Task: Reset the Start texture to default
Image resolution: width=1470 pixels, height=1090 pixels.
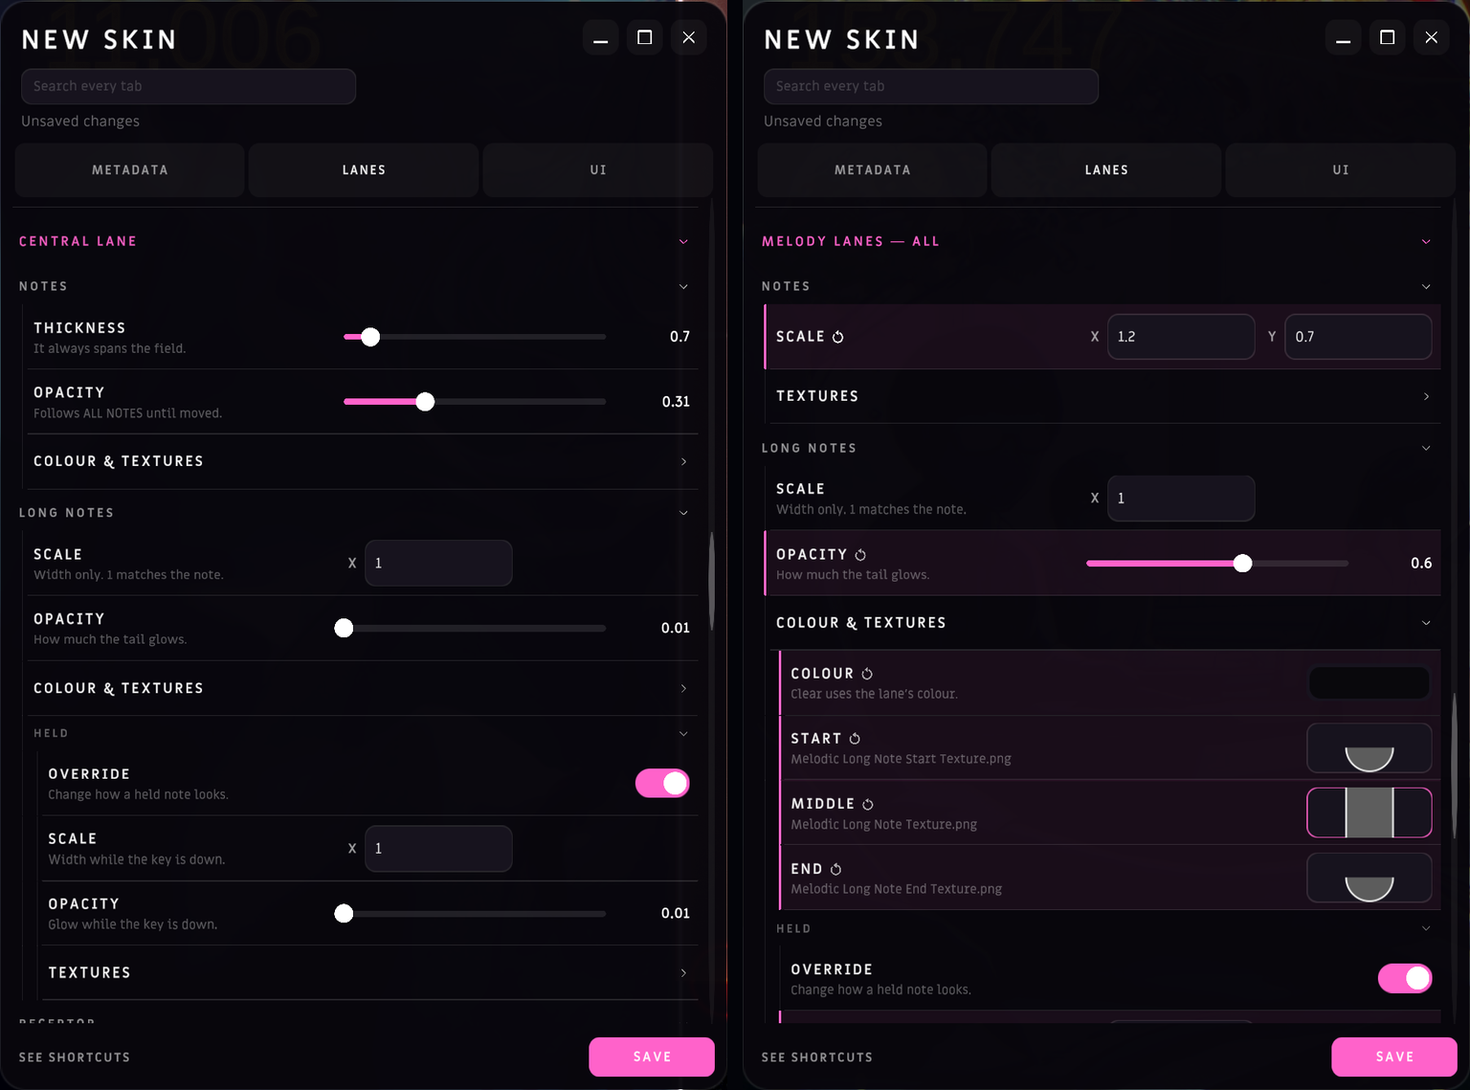Action: pos(855,739)
